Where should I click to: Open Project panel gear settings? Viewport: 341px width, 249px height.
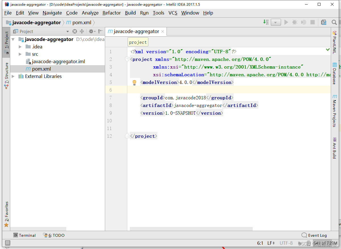click(x=92, y=31)
